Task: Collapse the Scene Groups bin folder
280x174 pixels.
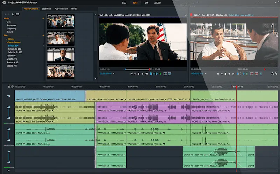Action: tap(7, 42)
